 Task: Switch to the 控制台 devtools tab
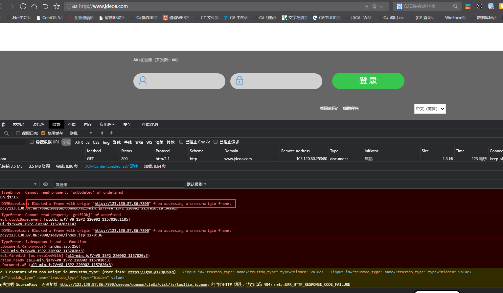(x=19, y=124)
